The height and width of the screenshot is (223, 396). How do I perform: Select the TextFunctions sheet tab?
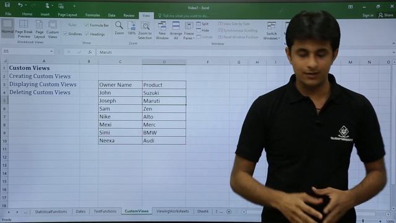pyautogui.click(x=105, y=211)
